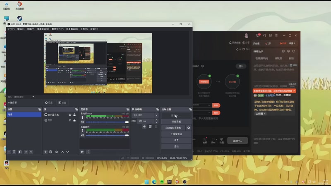
Task: Pop out the Scenes dock
Action: click(40, 109)
